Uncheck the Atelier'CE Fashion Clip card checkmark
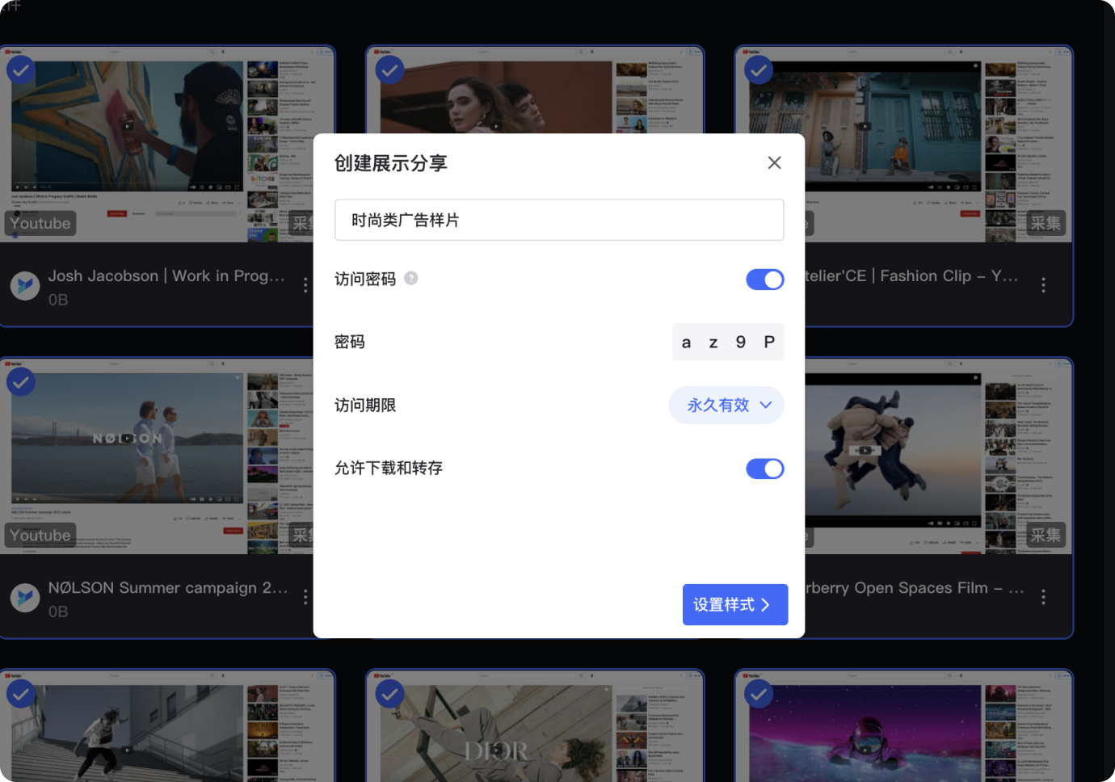Image resolution: width=1115 pixels, height=782 pixels. (759, 70)
